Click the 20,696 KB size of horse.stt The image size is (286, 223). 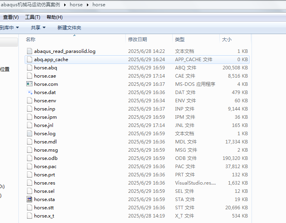pos(237,208)
